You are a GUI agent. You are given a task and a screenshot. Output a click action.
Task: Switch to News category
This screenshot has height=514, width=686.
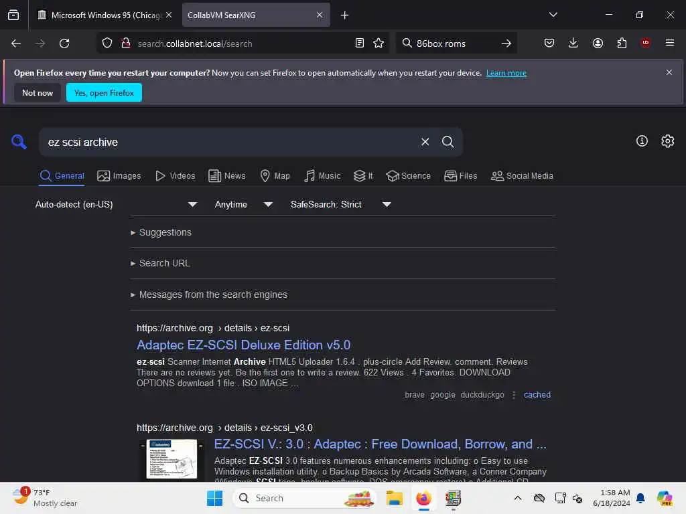[x=227, y=176]
